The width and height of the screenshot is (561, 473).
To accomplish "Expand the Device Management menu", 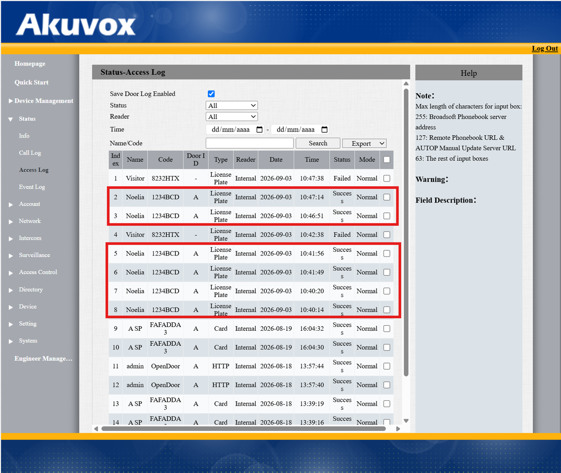I will tap(41, 101).
